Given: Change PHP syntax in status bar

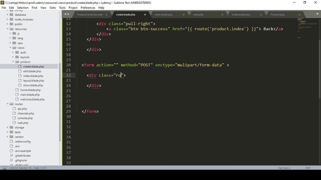Looking at the screenshot, I should click(x=307, y=168).
